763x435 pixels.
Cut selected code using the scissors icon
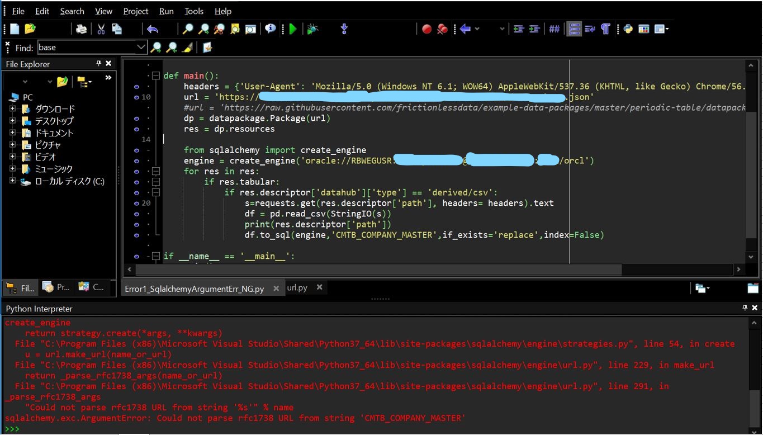click(101, 29)
